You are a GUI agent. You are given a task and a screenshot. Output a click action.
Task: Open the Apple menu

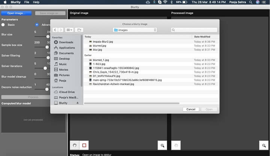(5, 2)
